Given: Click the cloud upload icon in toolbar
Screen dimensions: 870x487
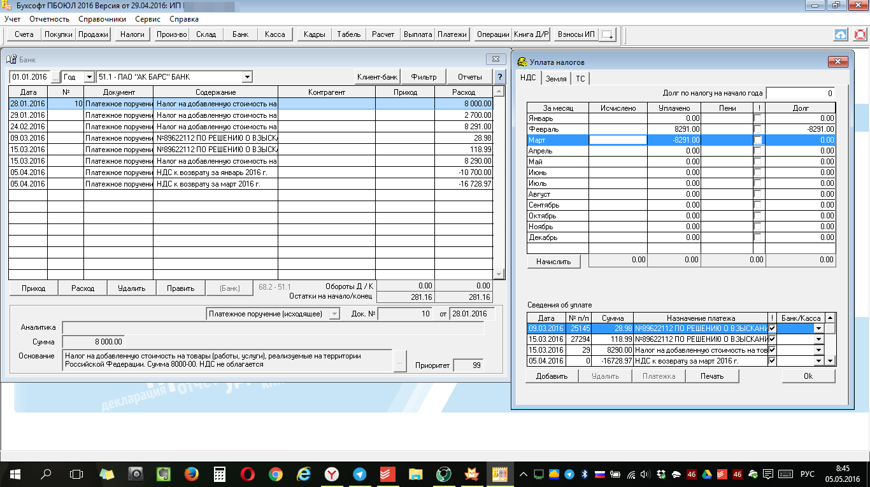Looking at the screenshot, I should [841, 34].
